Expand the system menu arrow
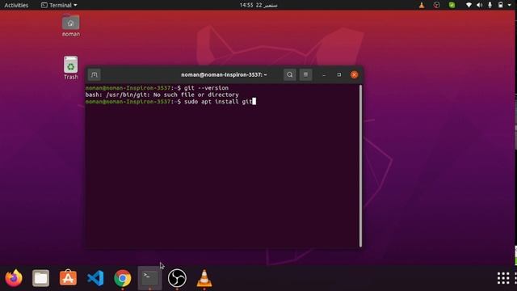The image size is (517, 291). click(510, 6)
